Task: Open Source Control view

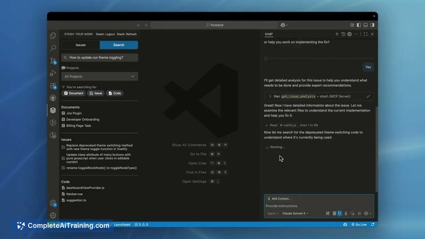Action: pos(53,61)
